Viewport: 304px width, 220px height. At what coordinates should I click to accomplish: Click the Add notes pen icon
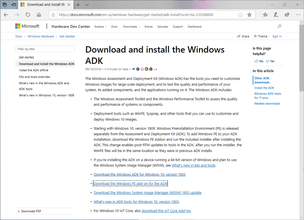tap(276, 15)
